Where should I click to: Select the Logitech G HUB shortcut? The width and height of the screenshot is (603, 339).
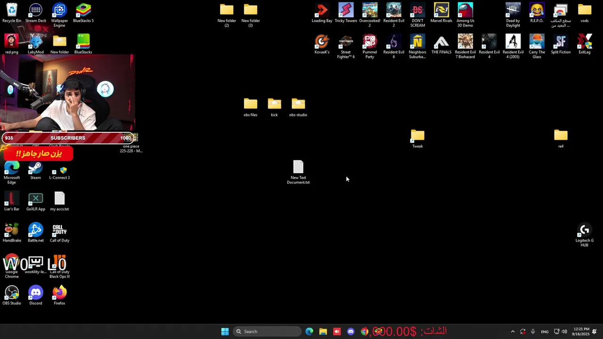[585, 234]
